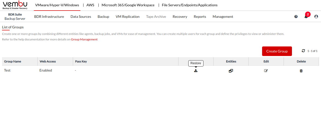The width and height of the screenshot is (321, 121).
Task: Expand the Management menu
Action: coord(223,17)
